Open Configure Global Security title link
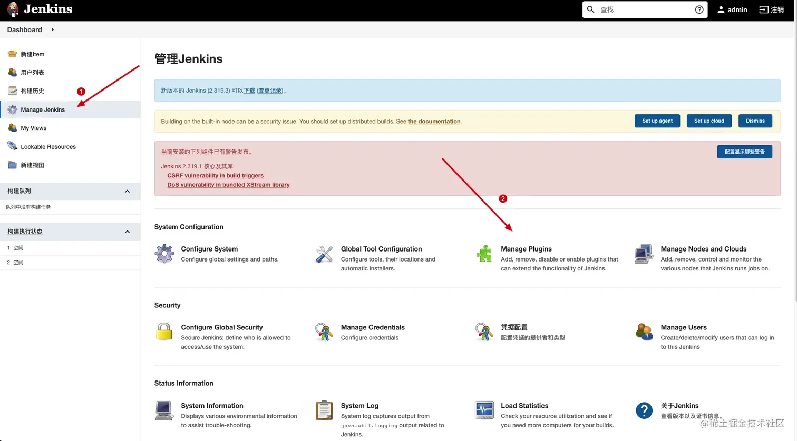797x441 pixels. tap(222, 327)
